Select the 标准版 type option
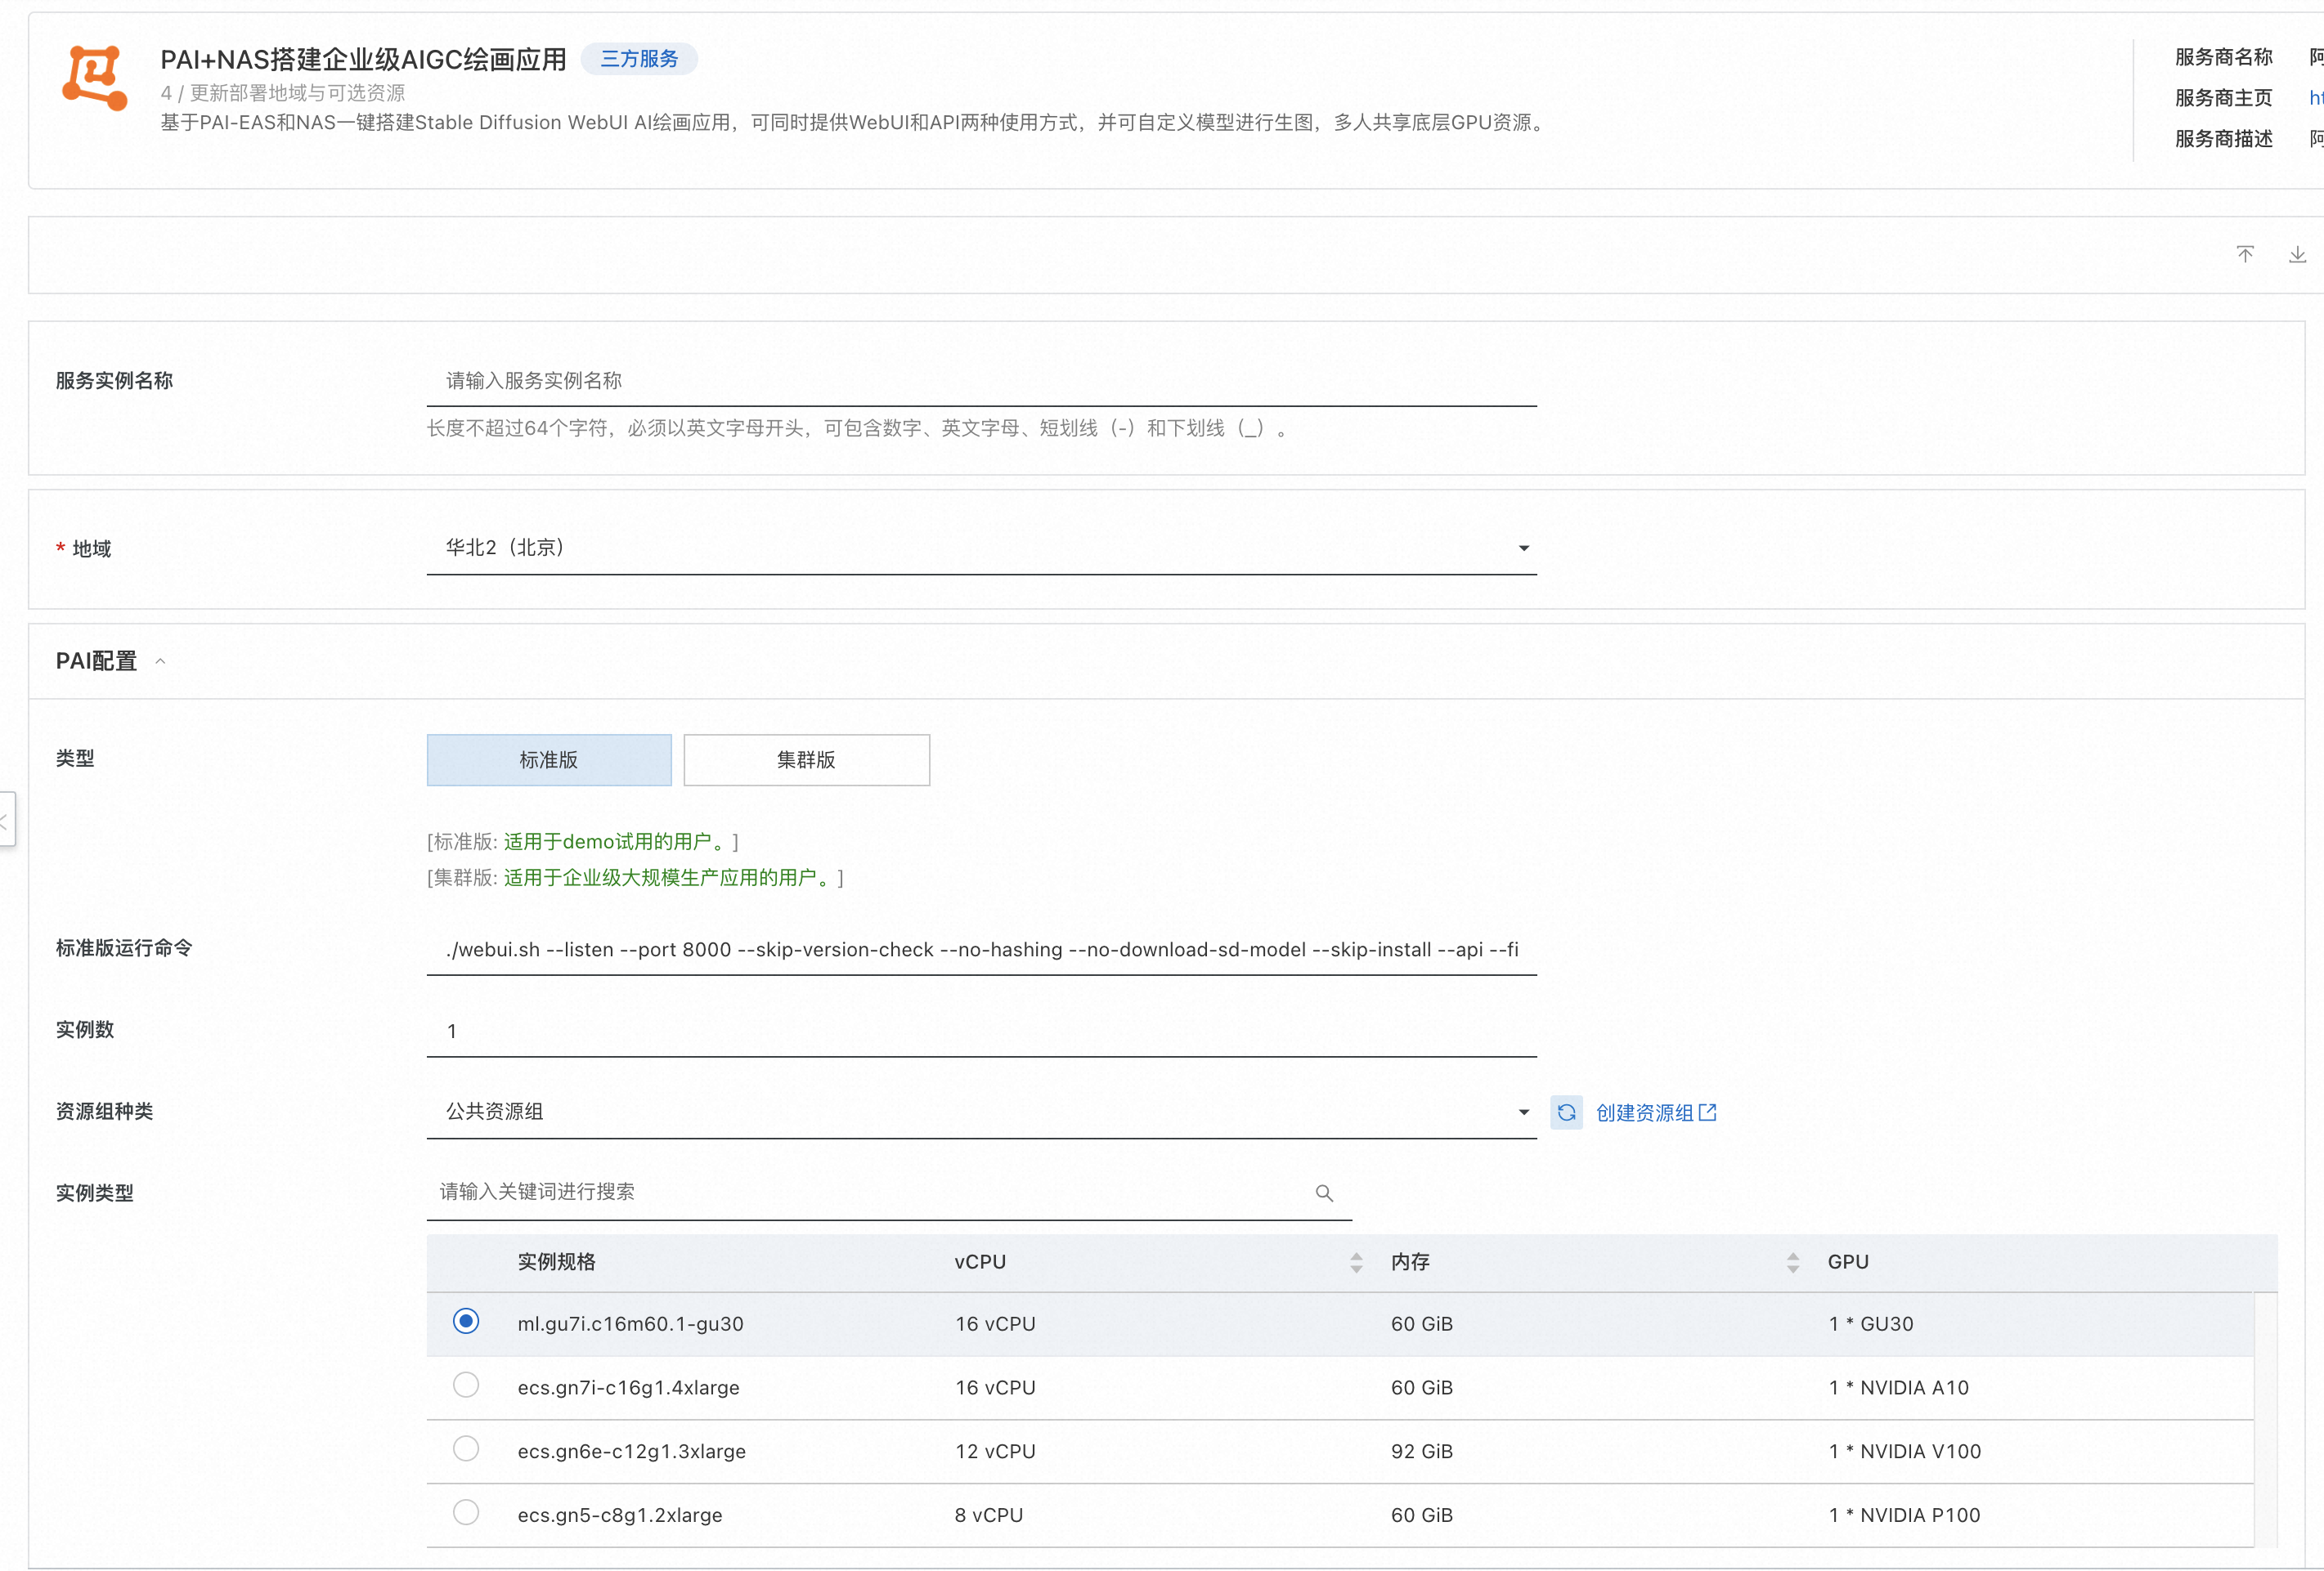This screenshot has width=2324, height=1571. click(549, 760)
